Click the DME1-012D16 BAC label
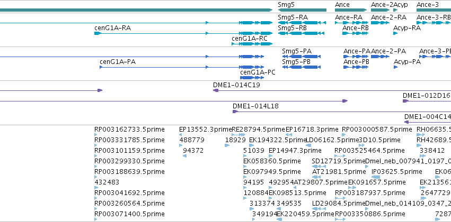The height and width of the screenshot is (222, 451). [x=426, y=96]
